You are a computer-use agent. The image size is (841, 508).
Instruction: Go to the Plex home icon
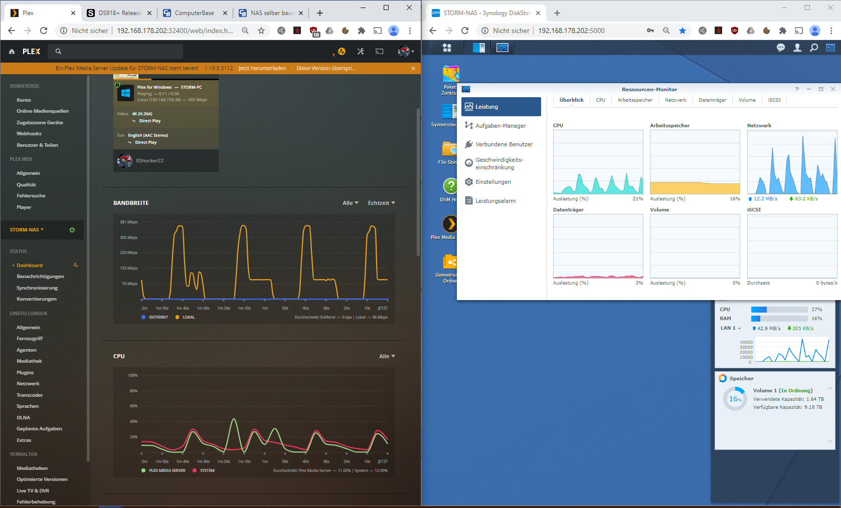[x=12, y=52]
